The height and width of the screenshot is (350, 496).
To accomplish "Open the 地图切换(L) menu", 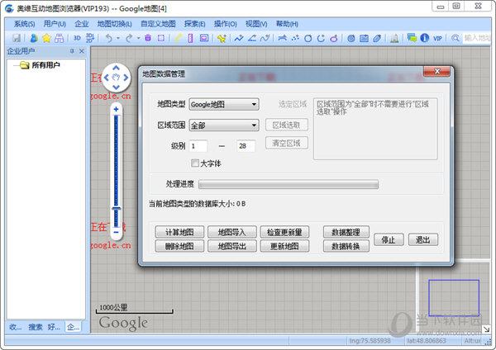I will pyautogui.click(x=115, y=24).
